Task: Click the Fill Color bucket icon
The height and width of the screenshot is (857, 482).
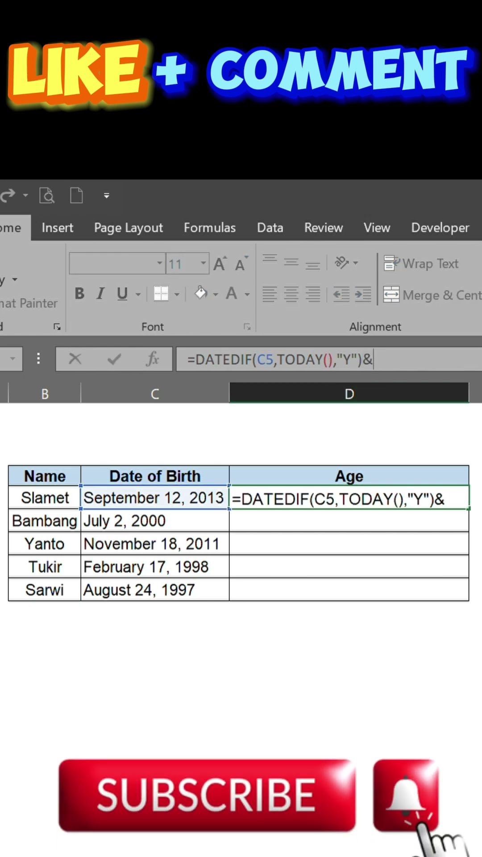Action: pyautogui.click(x=201, y=293)
